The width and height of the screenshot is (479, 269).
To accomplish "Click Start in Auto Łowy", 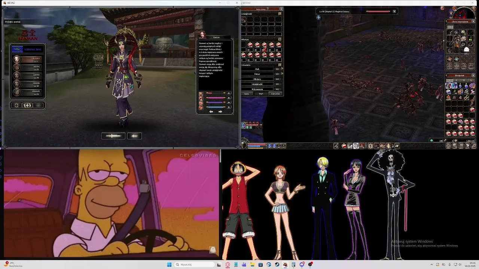I will pos(260,94).
